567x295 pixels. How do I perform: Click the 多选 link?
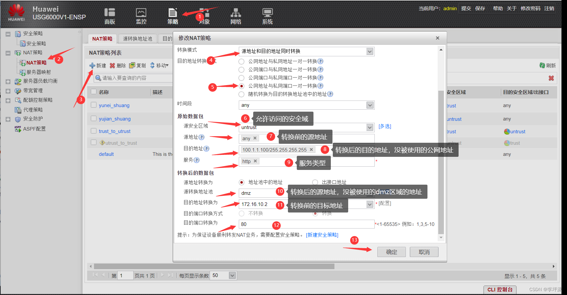[385, 126]
